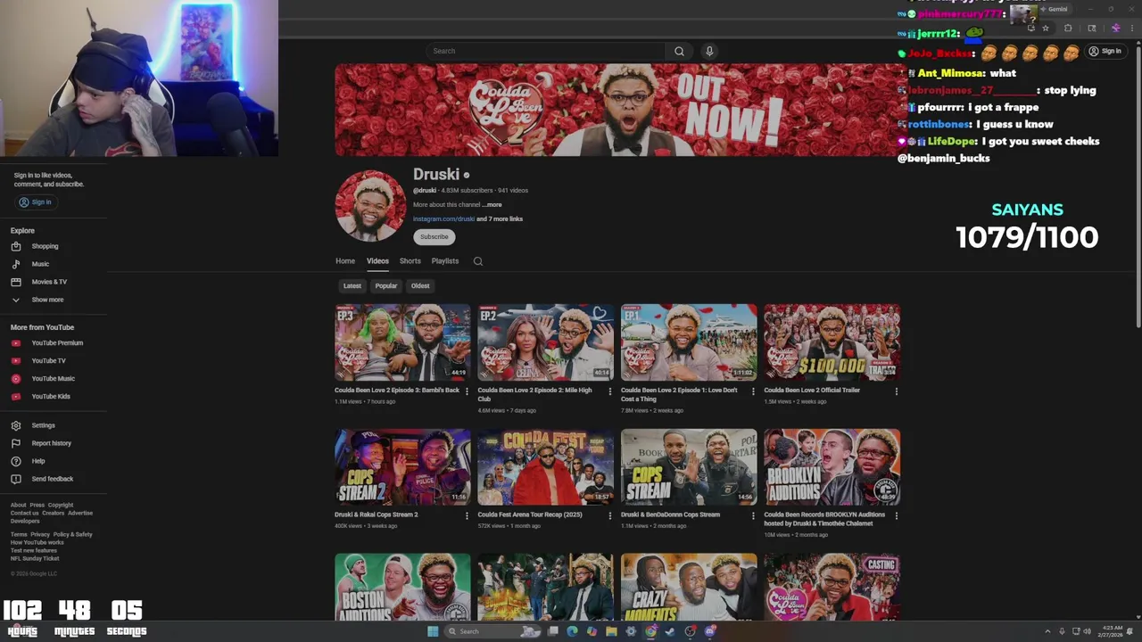
Task: Expand Show more in Explore section
Action: click(47, 300)
